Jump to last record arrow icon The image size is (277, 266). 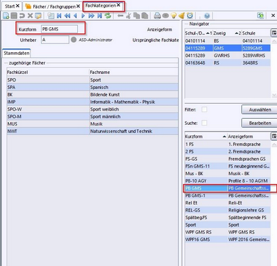100,16
